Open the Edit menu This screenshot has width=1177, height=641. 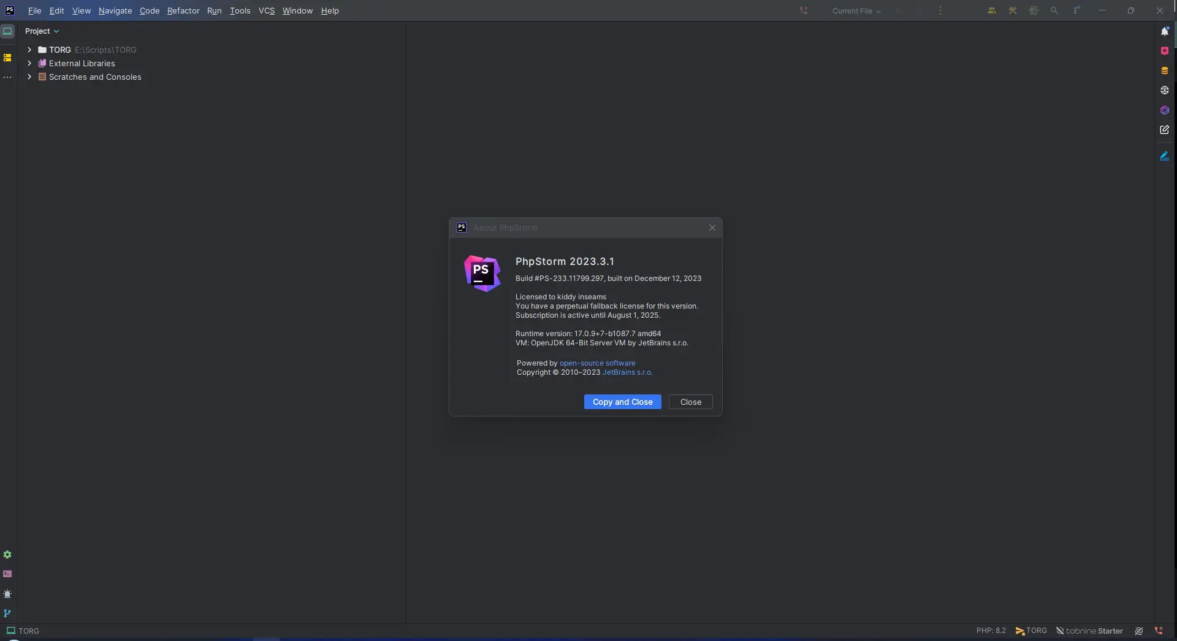(57, 11)
